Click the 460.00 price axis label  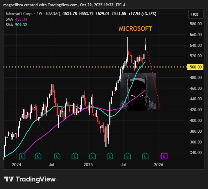196,88
